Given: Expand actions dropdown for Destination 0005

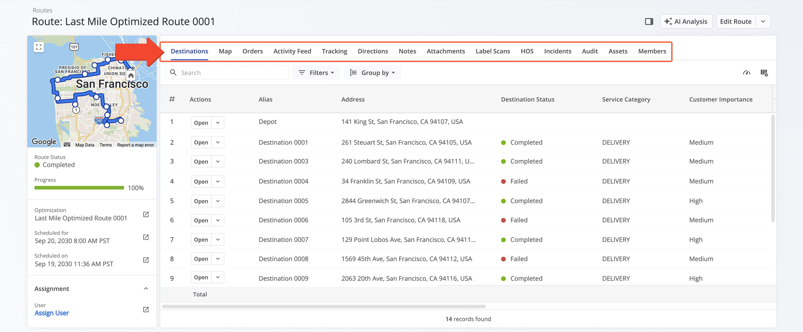Looking at the screenshot, I should (x=218, y=201).
